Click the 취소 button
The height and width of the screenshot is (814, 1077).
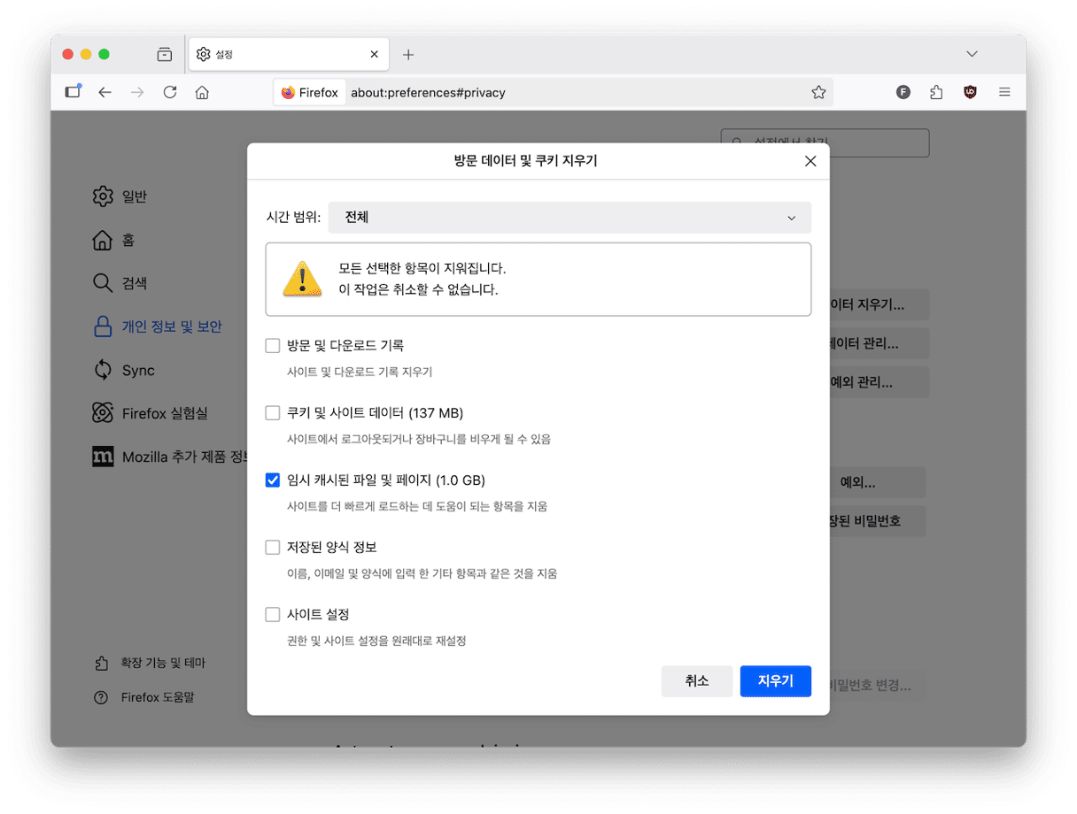coord(696,681)
